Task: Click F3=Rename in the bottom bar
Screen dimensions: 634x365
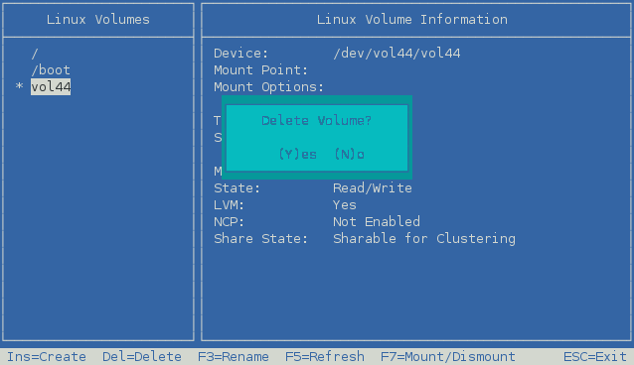Action: [234, 357]
